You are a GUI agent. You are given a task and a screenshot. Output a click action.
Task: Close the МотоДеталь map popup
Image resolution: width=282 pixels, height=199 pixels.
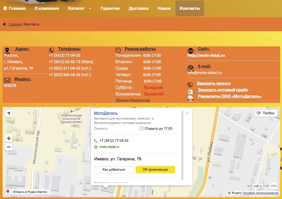[187, 113]
